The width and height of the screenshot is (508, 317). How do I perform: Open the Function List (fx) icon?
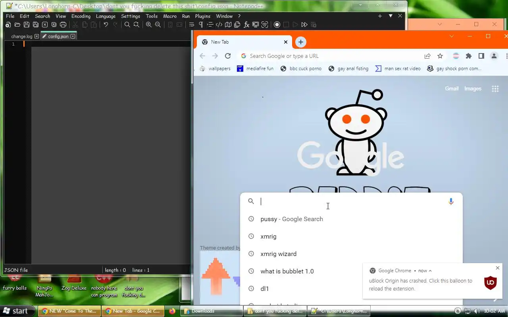tap(246, 25)
